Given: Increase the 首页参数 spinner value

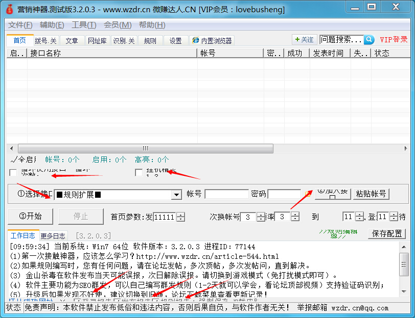Looking at the screenshot, I should [x=180, y=215].
